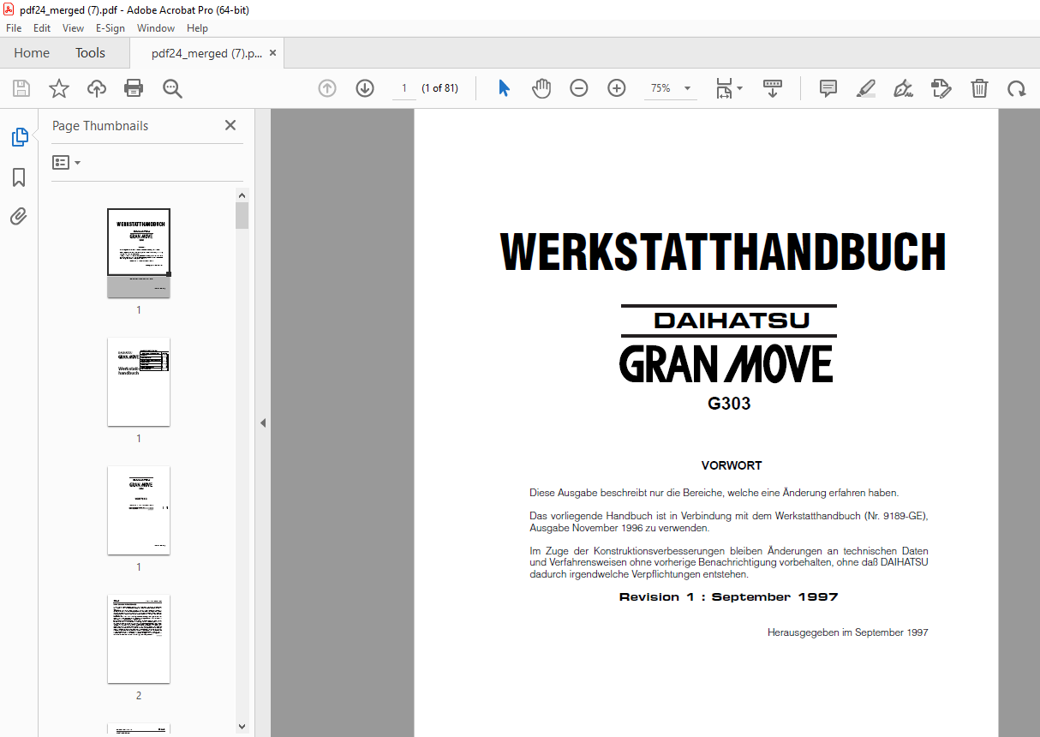Go to next page arrow
The width and height of the screenshot is (1040, 737).
(x=365, y=88)
